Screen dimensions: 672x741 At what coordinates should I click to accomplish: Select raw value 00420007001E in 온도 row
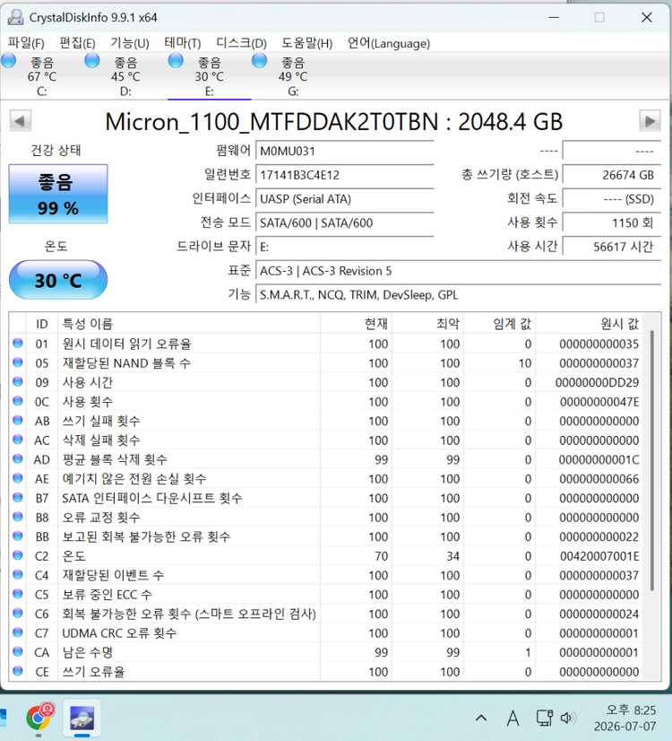(599, 556)
